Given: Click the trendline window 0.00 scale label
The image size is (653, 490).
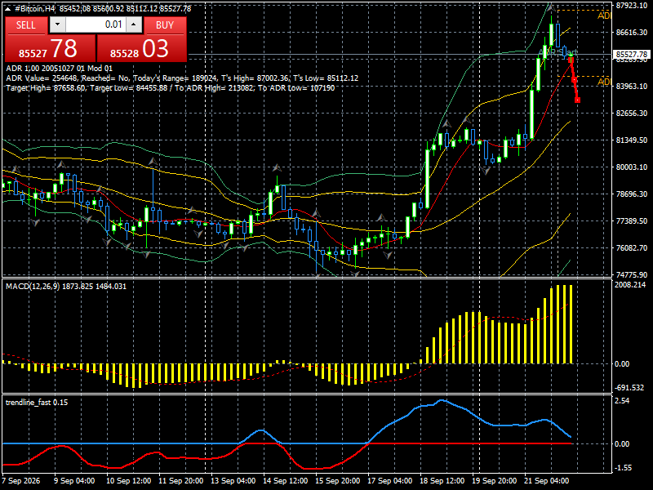Looking at the screenshot, I should click(622, 443).
